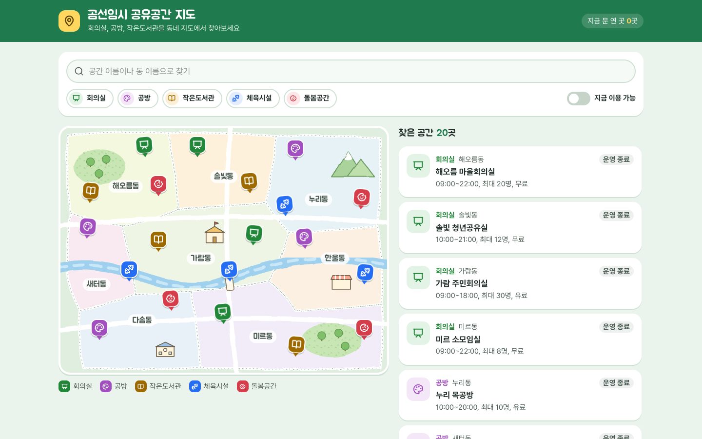Open the 누리 목공방 card
The image size is (702, 439).
click(x=520, y=395)
